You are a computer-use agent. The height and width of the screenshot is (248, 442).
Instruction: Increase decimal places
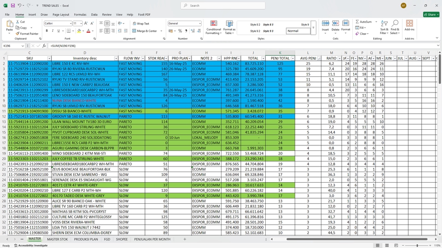click(x=193, y=31)
